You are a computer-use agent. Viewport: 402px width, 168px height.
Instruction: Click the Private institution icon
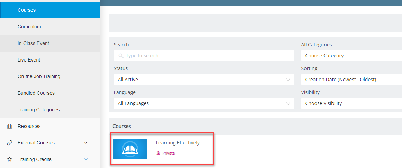158,153
